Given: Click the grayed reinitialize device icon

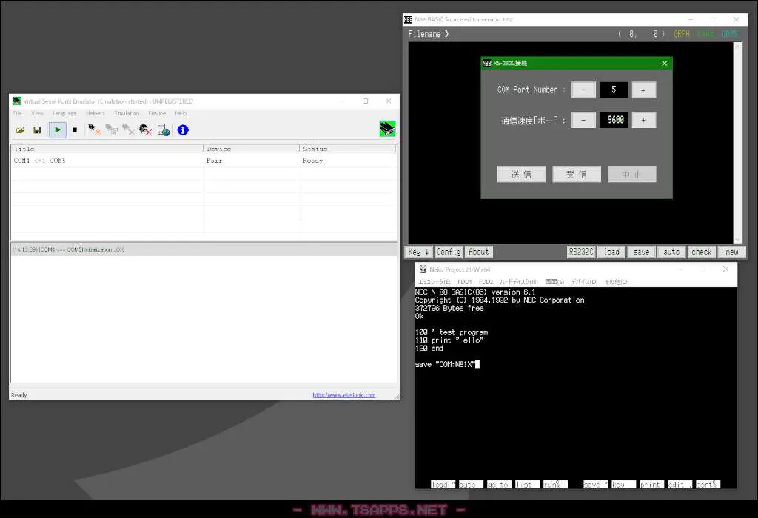Looking at the screenshot, I should click(x=112, y=130).
